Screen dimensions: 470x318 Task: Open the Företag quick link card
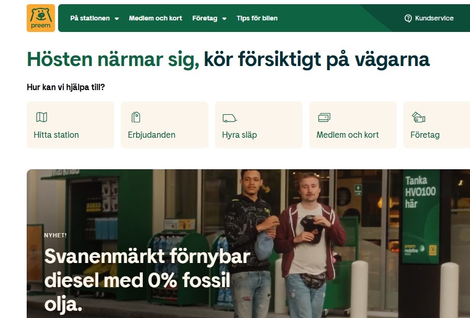coord(437,125)
